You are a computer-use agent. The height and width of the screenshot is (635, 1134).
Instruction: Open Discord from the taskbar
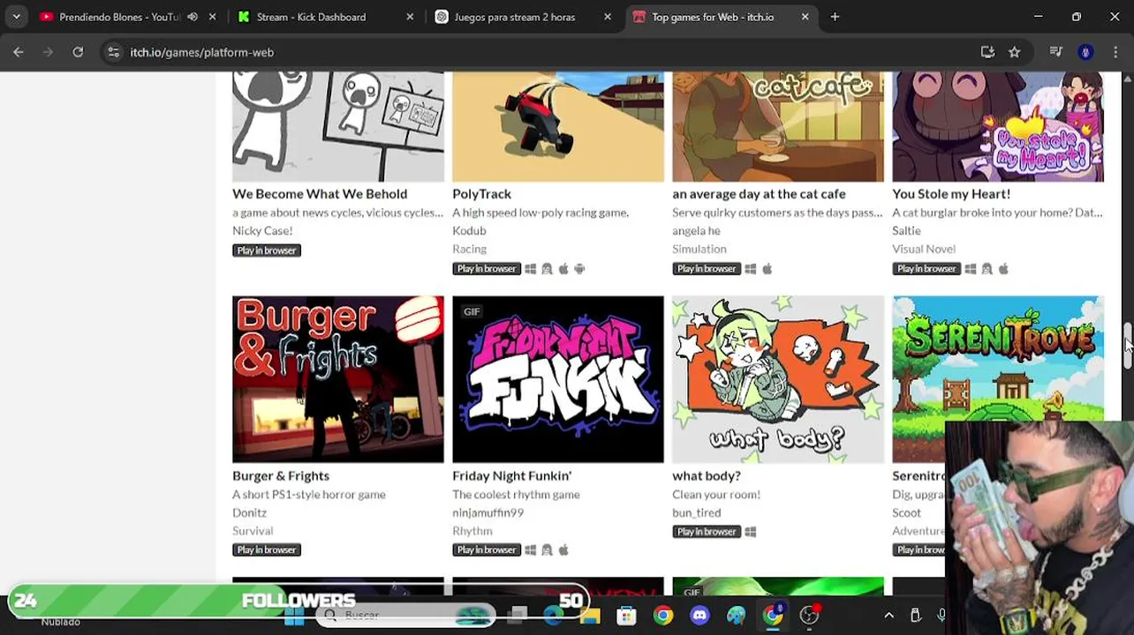click(x=699, y=616)
